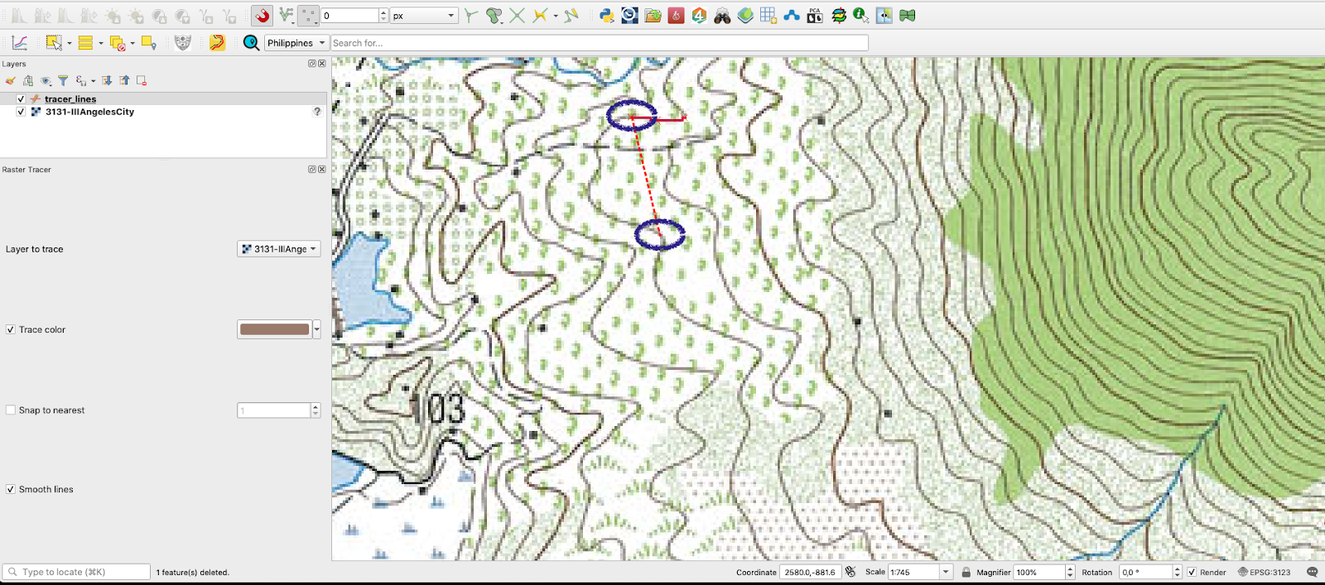Select the 3131-IIIAngelesCity layer
The height and width of the screenshot is (585, 1325).
click(89, 112)
